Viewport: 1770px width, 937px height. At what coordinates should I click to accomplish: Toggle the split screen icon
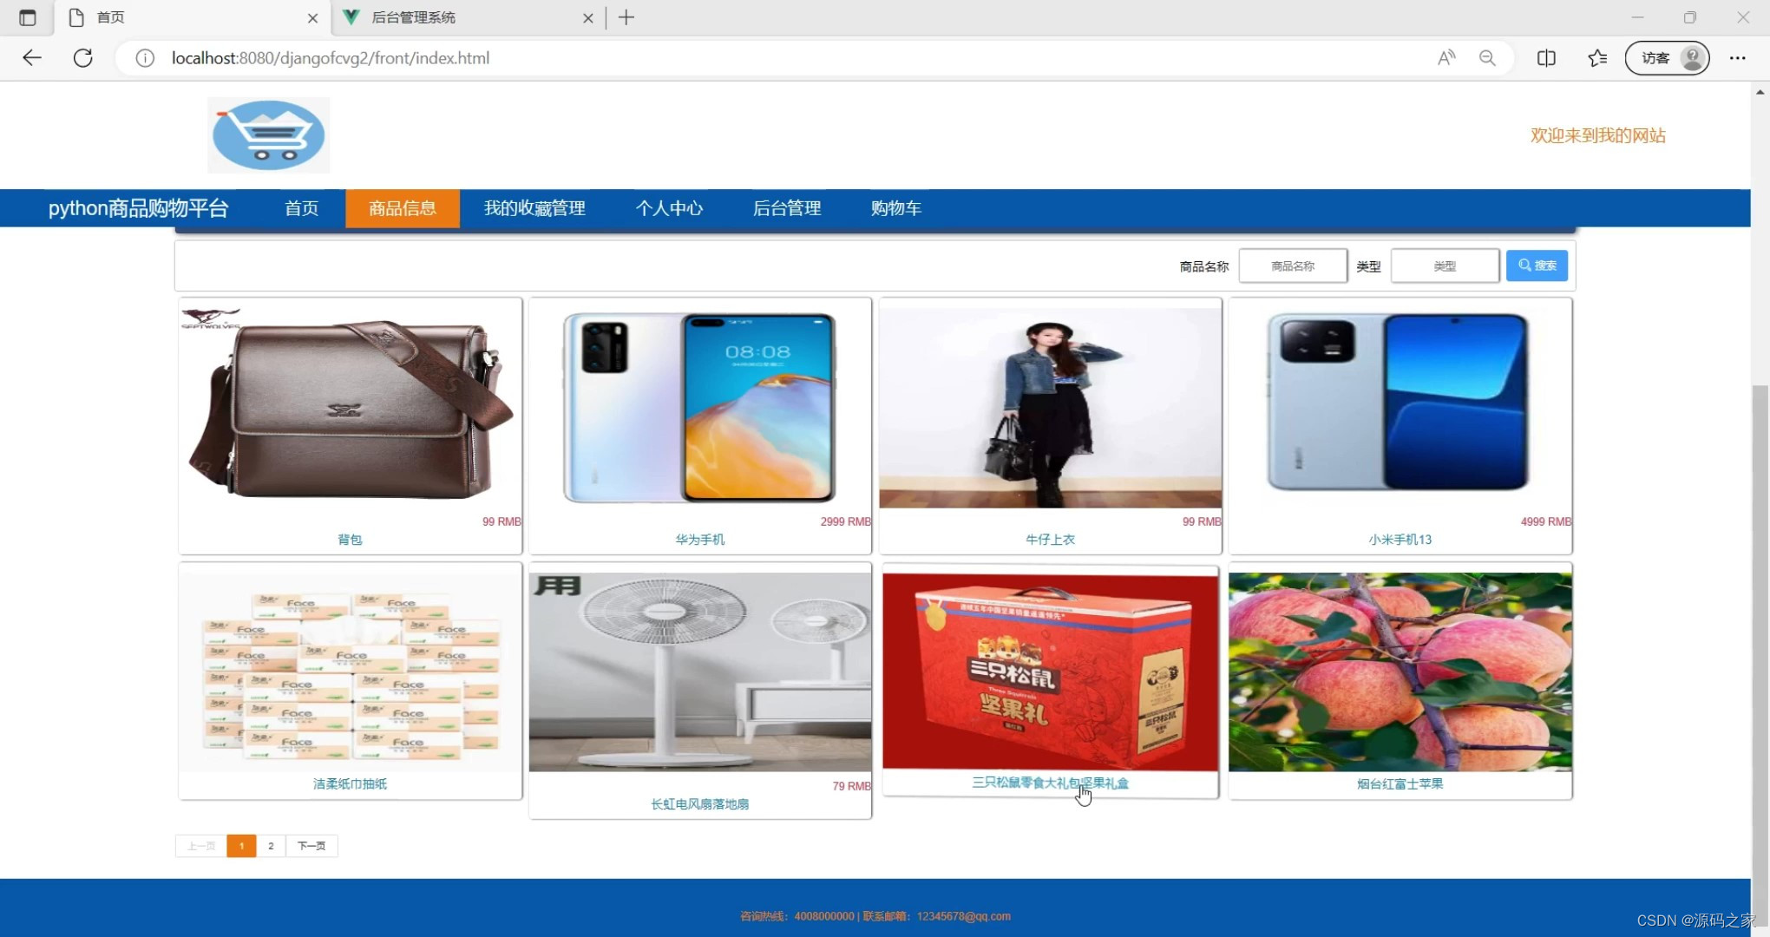(x=1546, y=58)
